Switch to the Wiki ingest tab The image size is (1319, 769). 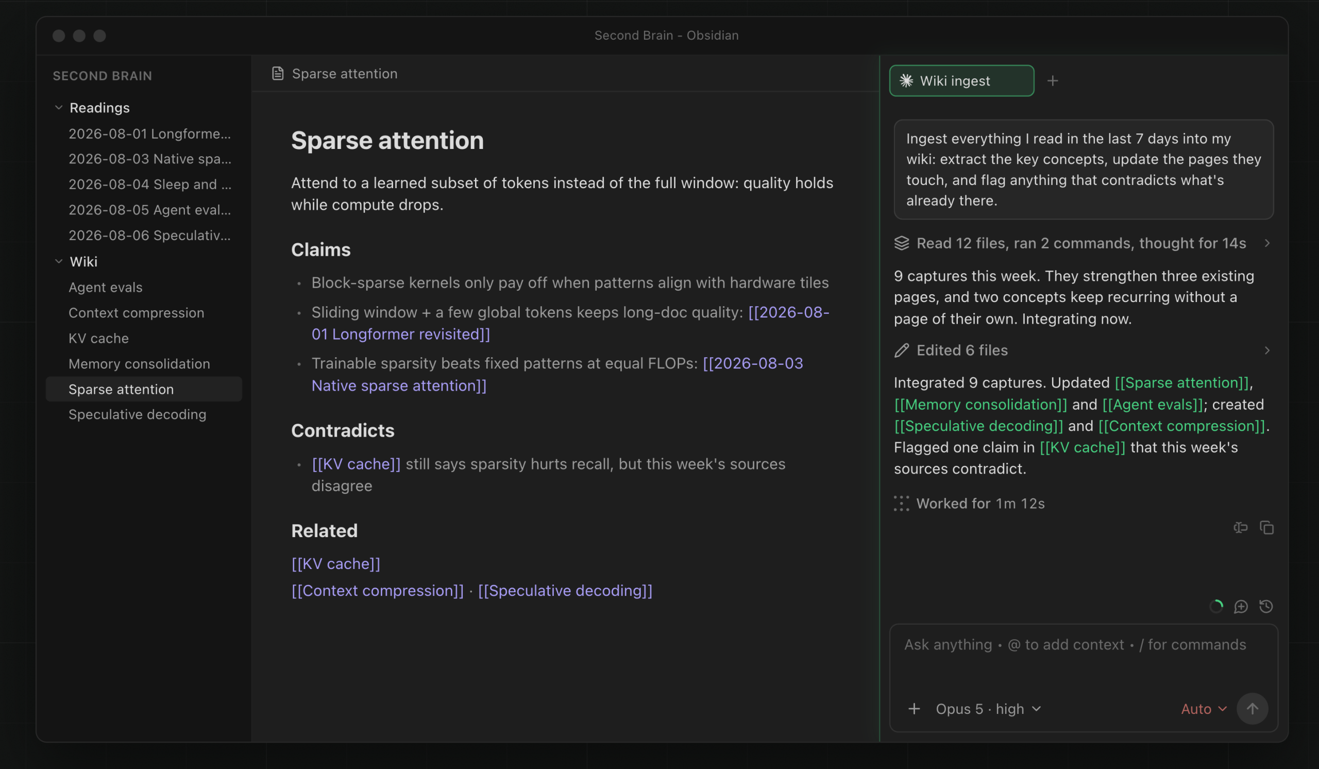(961, 81)
